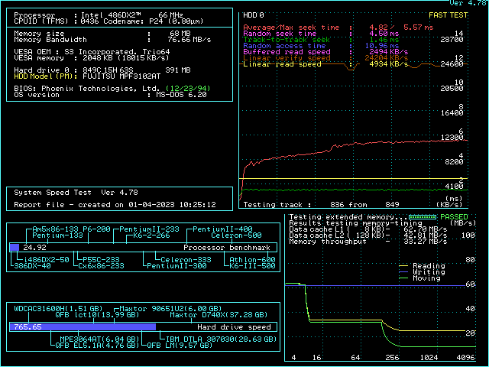Click the Athlon-600 reference marker
Viewport: 489px width, 367px height.
tap(254, 260)
